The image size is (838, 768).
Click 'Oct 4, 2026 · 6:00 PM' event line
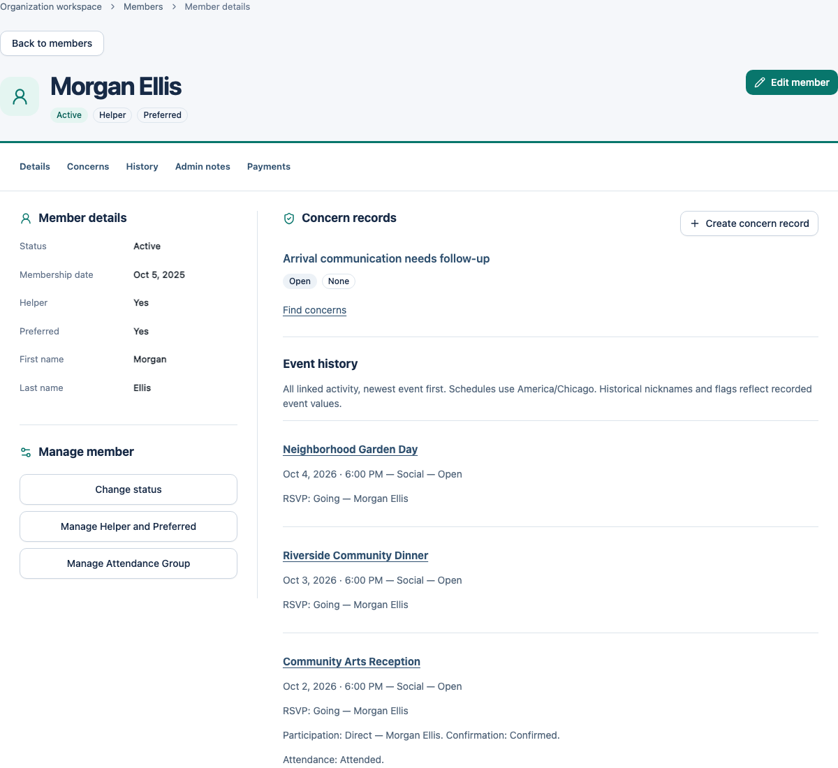(x=372, y=474)
